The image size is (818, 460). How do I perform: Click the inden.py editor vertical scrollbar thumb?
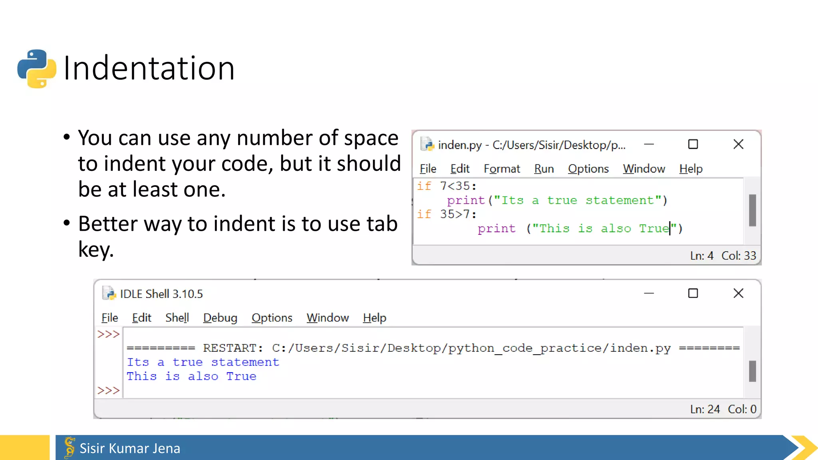coord(752,210)
